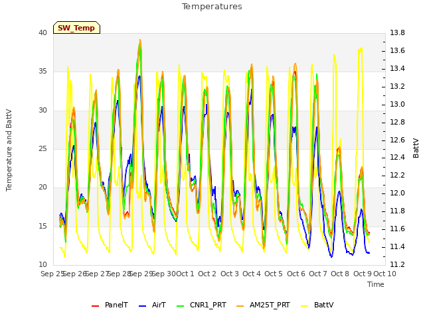Toggle the AirT legend entry

(152, 305)
